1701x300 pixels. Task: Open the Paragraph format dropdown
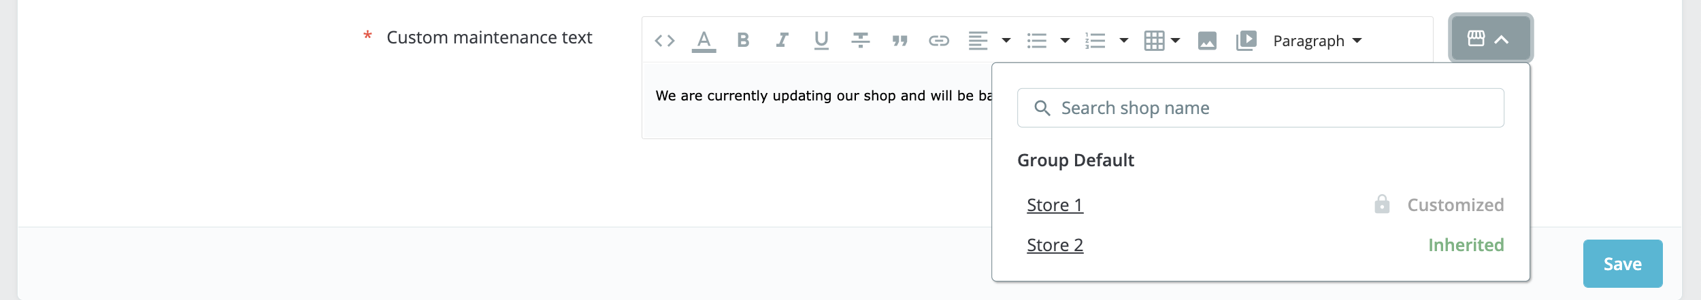coord(1317,41)
